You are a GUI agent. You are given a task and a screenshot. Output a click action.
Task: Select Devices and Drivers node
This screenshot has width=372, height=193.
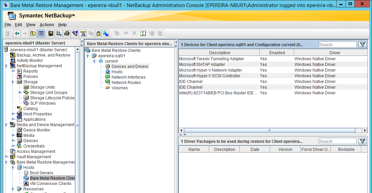pos(130,67)
